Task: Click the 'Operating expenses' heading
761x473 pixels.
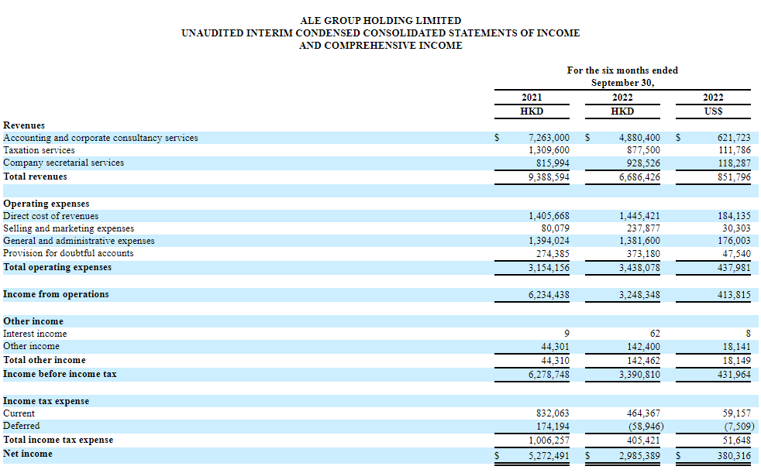Action: pos(46,204)
